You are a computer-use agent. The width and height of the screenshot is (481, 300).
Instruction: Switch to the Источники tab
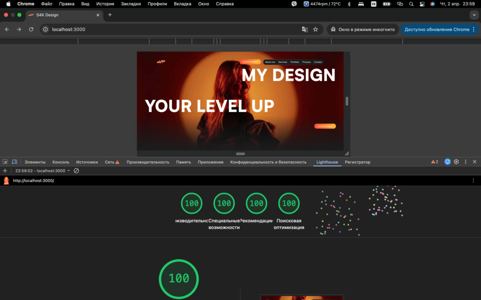(x=87, y=162)
